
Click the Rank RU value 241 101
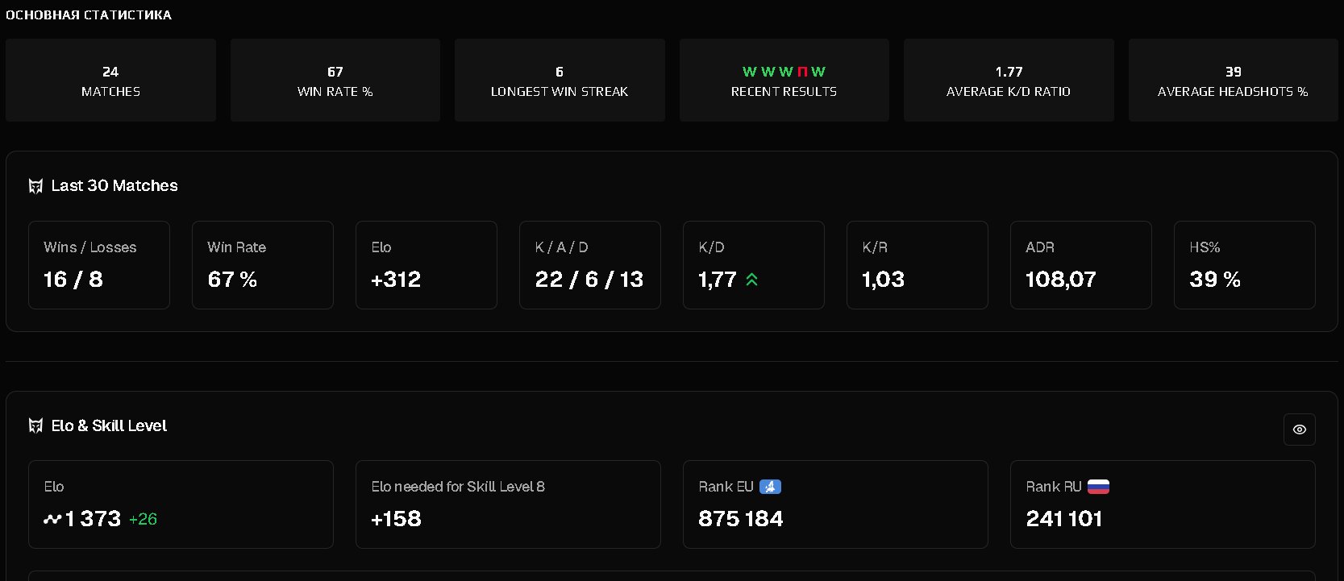(x=1064, y=519)
